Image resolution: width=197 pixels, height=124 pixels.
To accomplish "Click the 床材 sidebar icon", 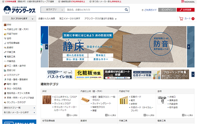I will click(5, 25).
